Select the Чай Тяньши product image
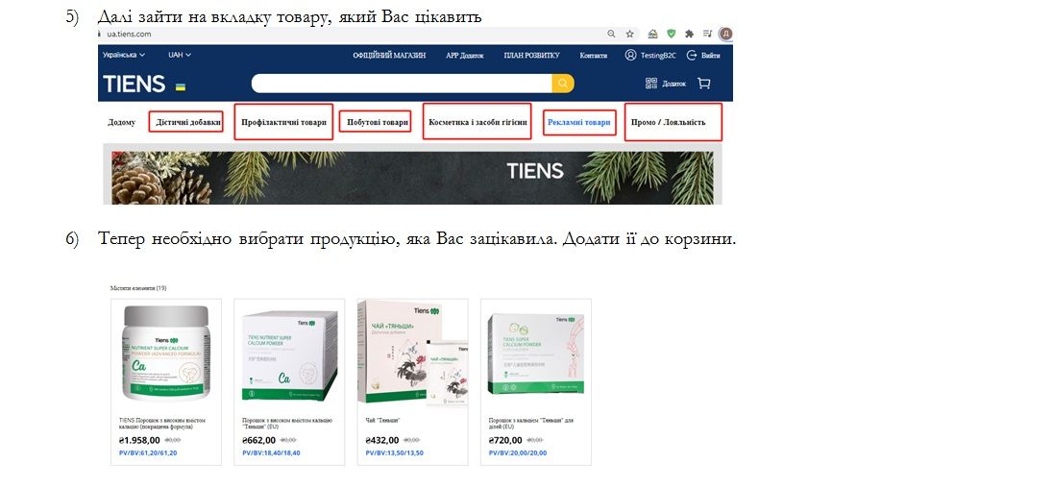The width and height of the screenshot is (1053, 489). click(x=412, y=355)
